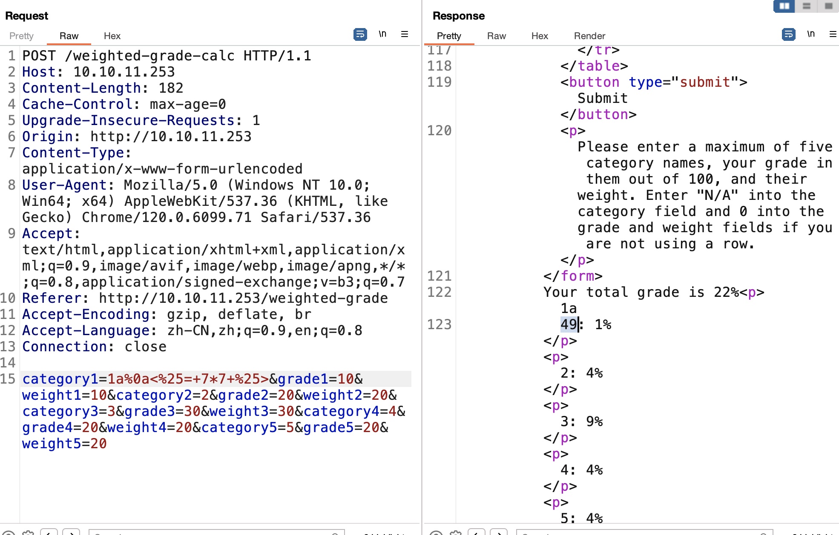Open the Response Render tab
839x535 pixels.
click(x=589, y=36)
